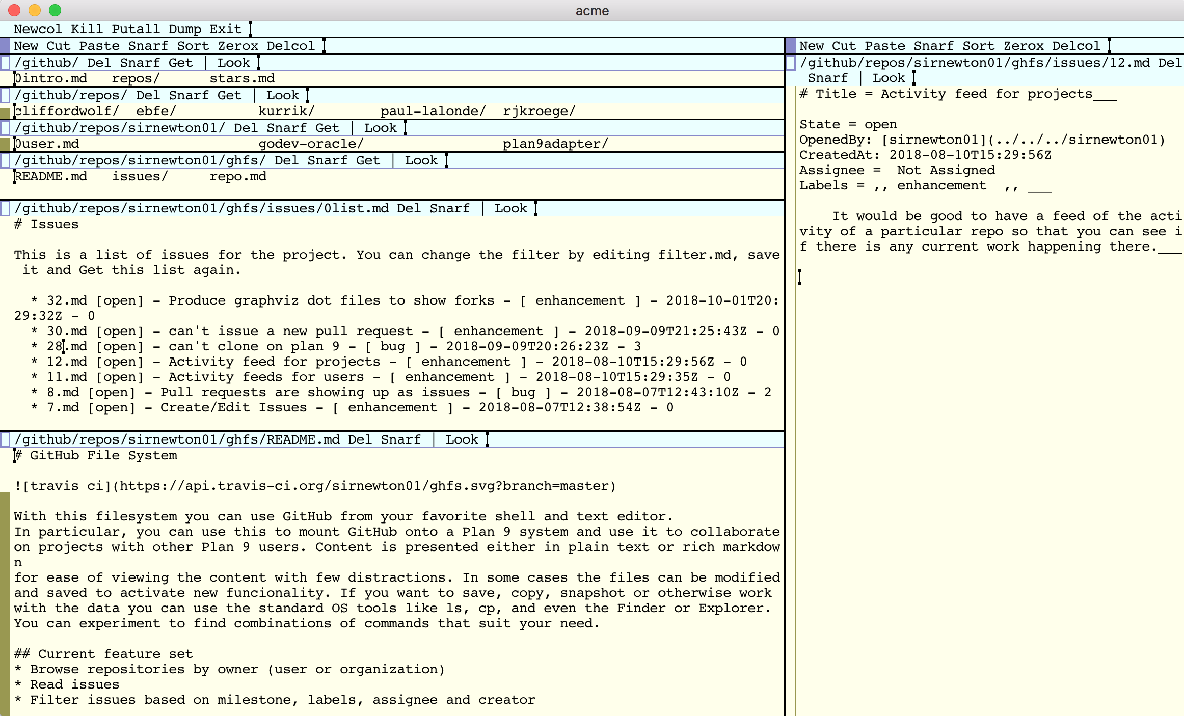Click layout box of 0list.md window
The width and height of the screenshot is (1184, 716).
click(5, 208)
